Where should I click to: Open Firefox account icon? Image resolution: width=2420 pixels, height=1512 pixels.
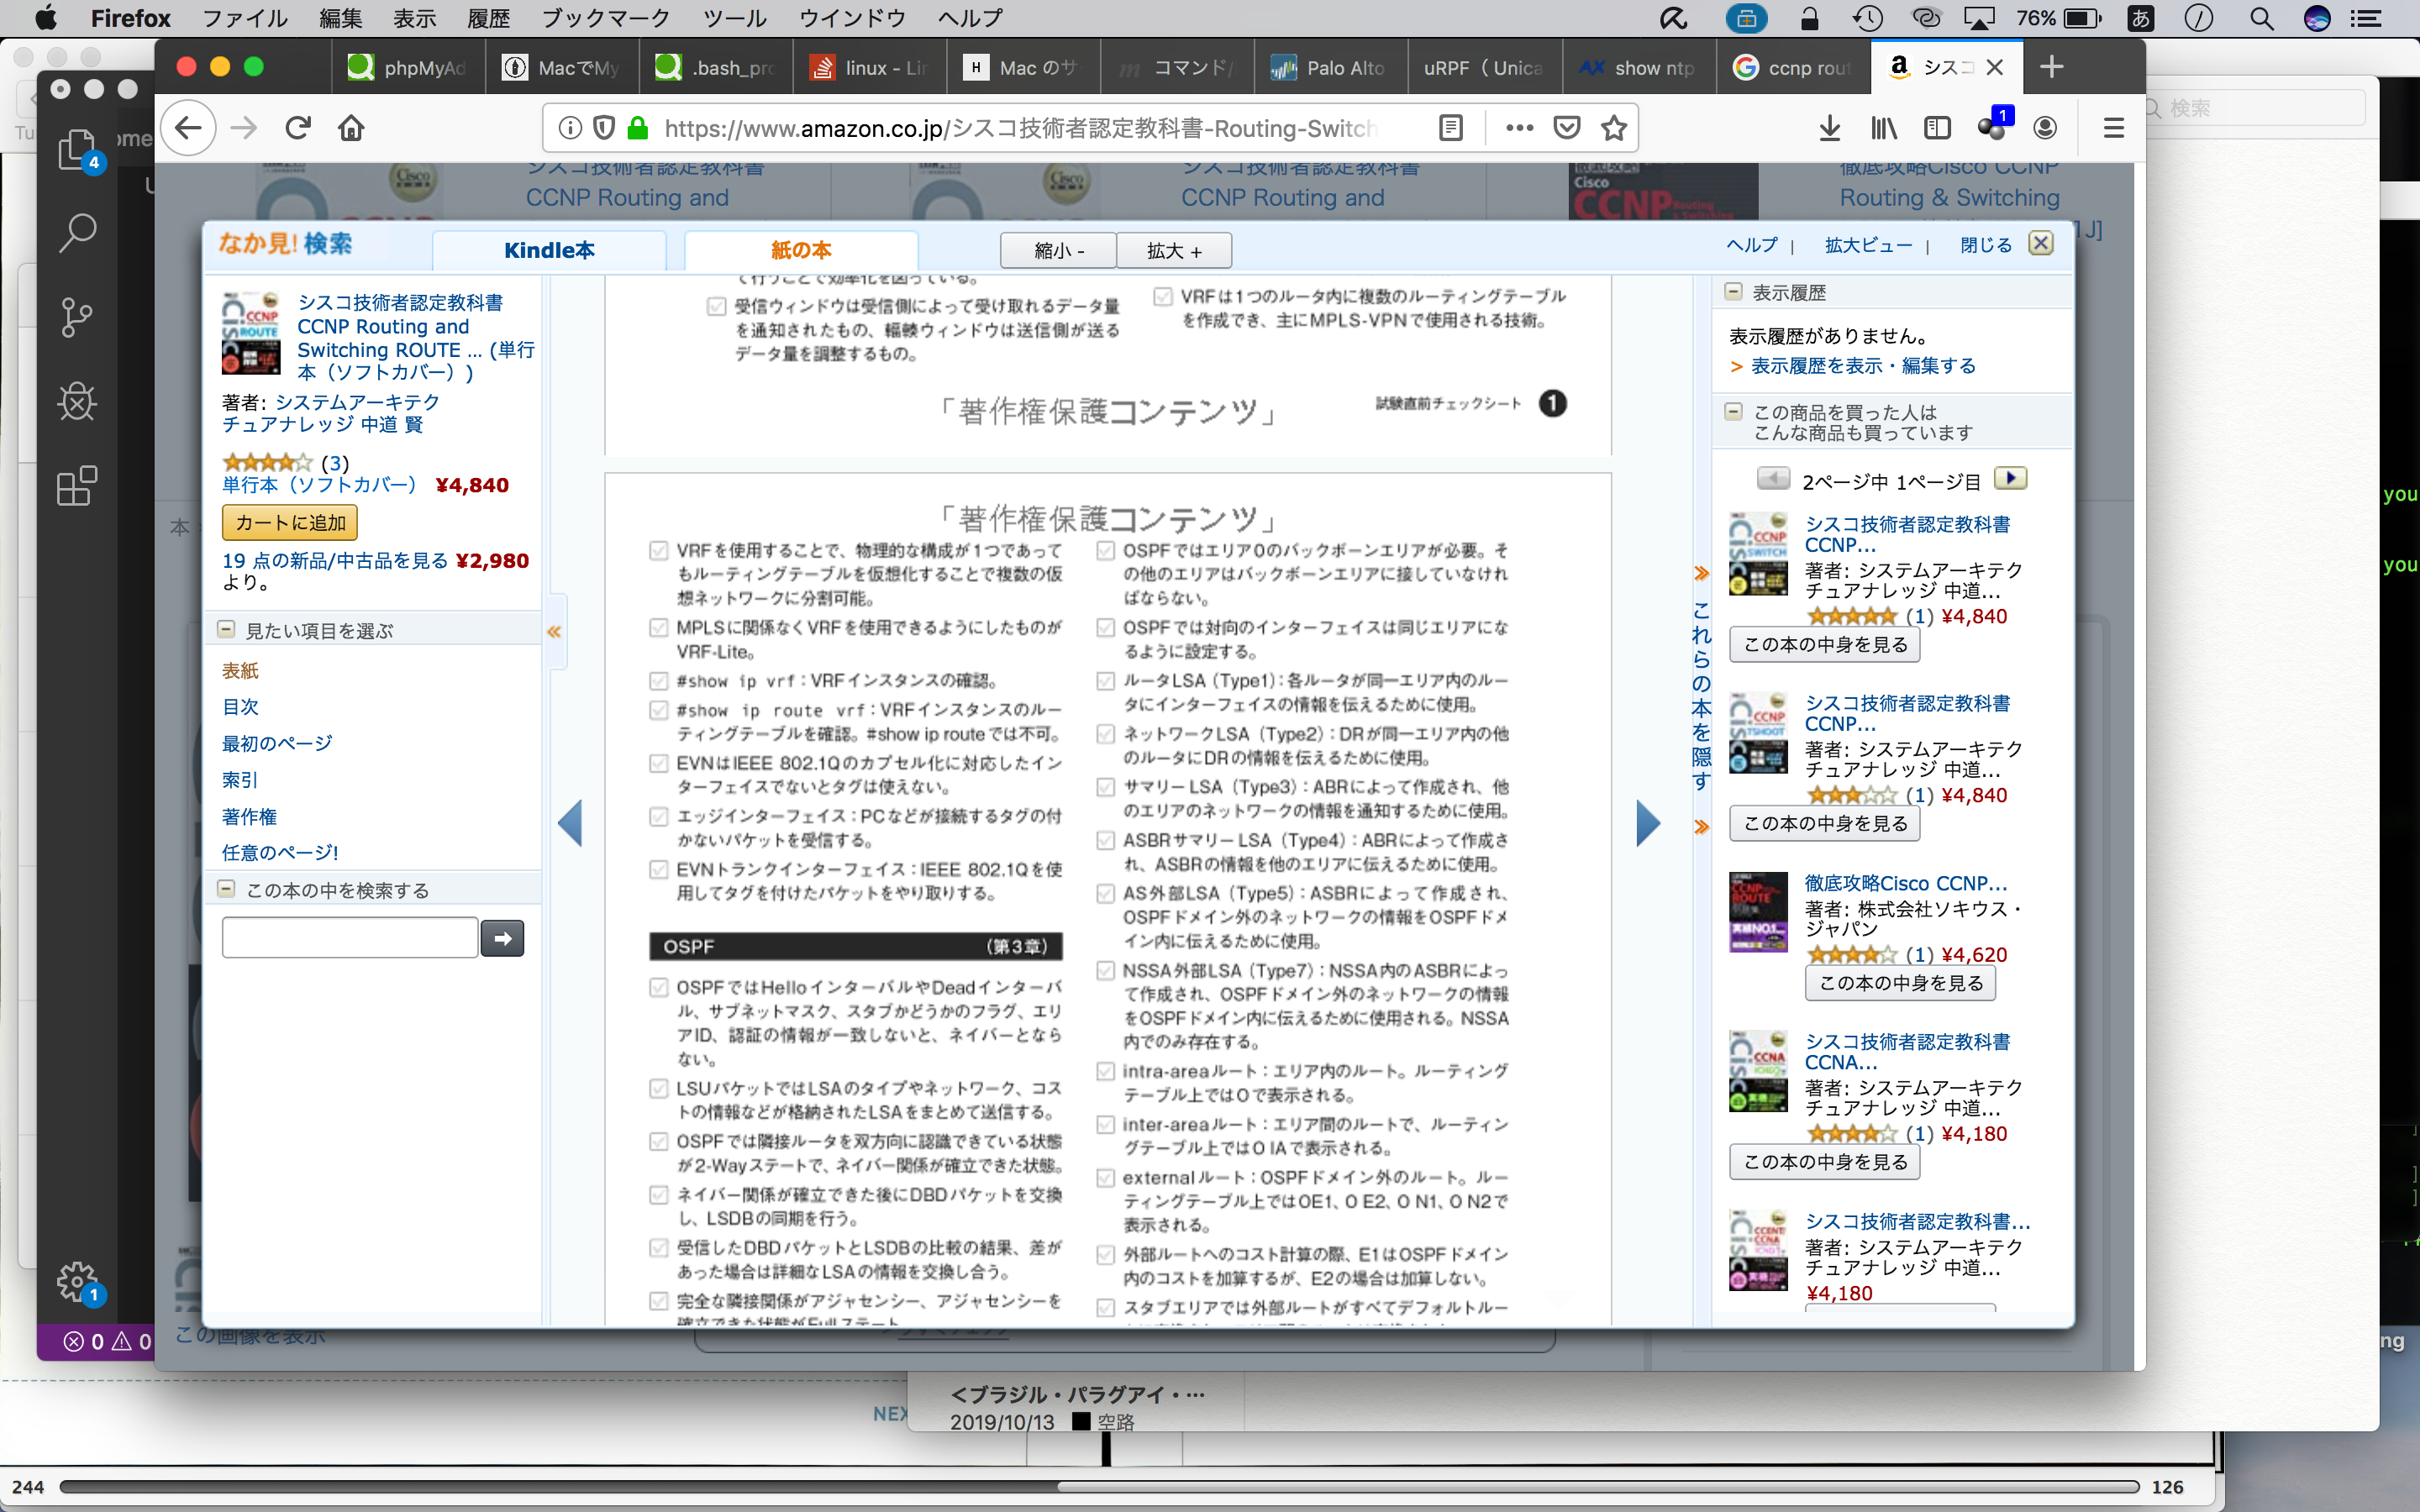(x=2045, y=128)
